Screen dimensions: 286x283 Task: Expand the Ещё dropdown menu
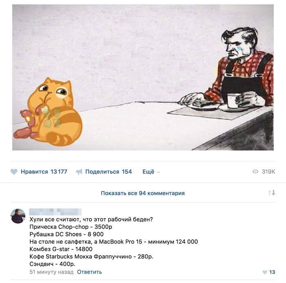click(152, 172)
